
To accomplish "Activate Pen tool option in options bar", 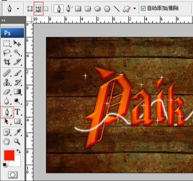I will 59,9.
